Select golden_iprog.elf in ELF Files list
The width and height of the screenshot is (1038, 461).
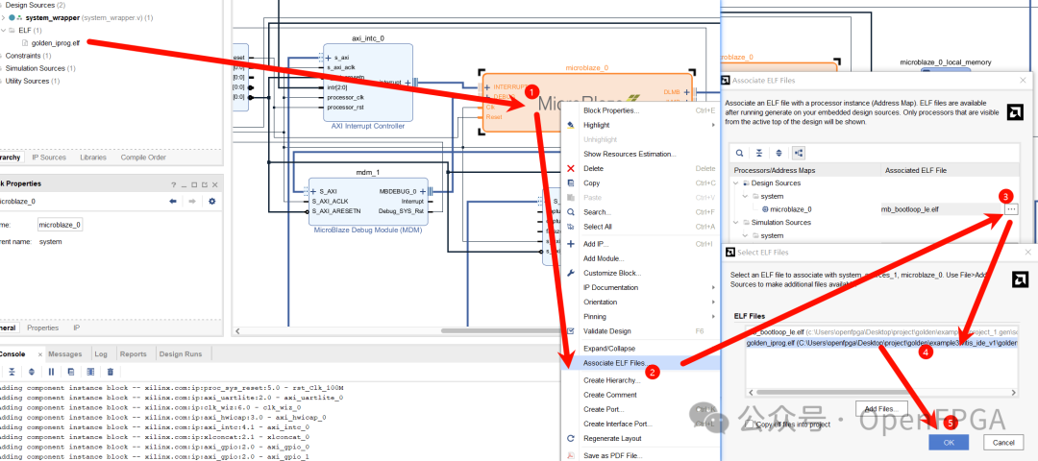882,344
